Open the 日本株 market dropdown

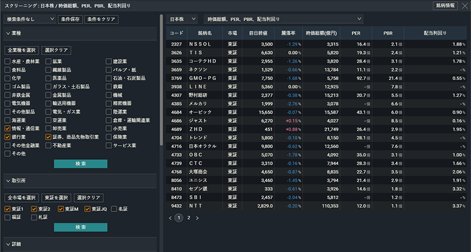click(x=183, y=19)
